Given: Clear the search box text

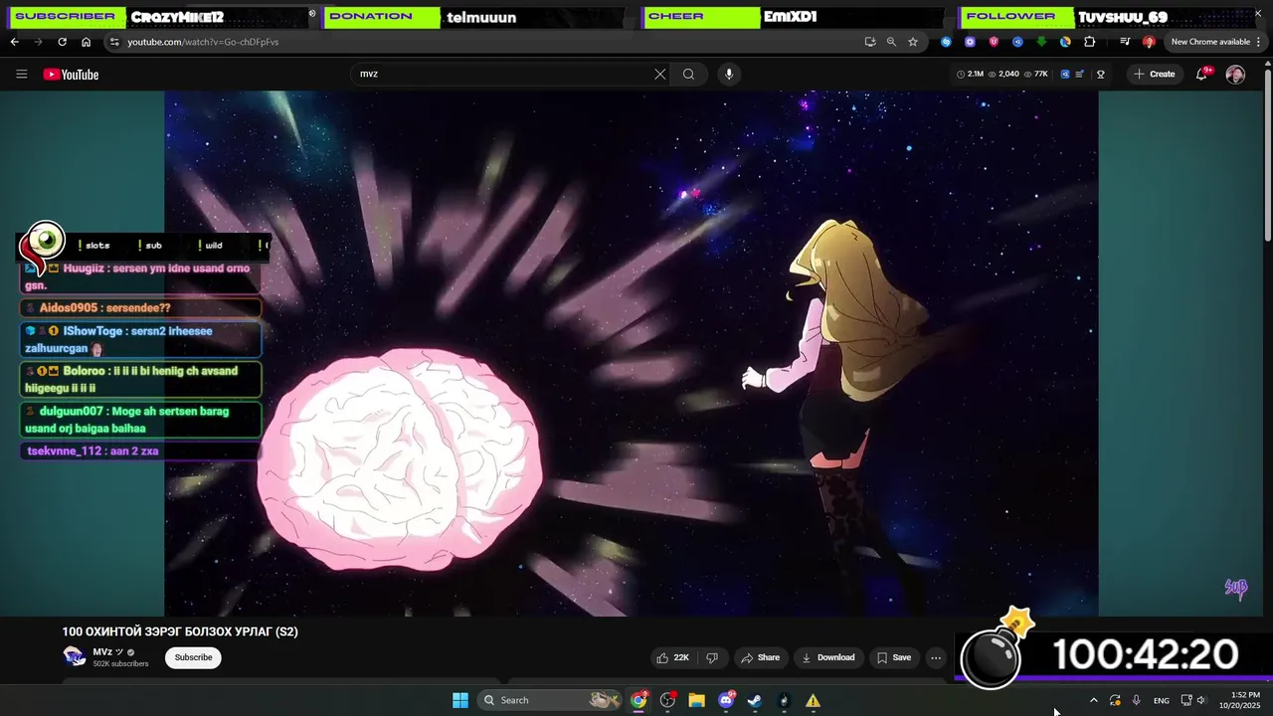Looking at the screenshot, I should [x=659, y=75].
